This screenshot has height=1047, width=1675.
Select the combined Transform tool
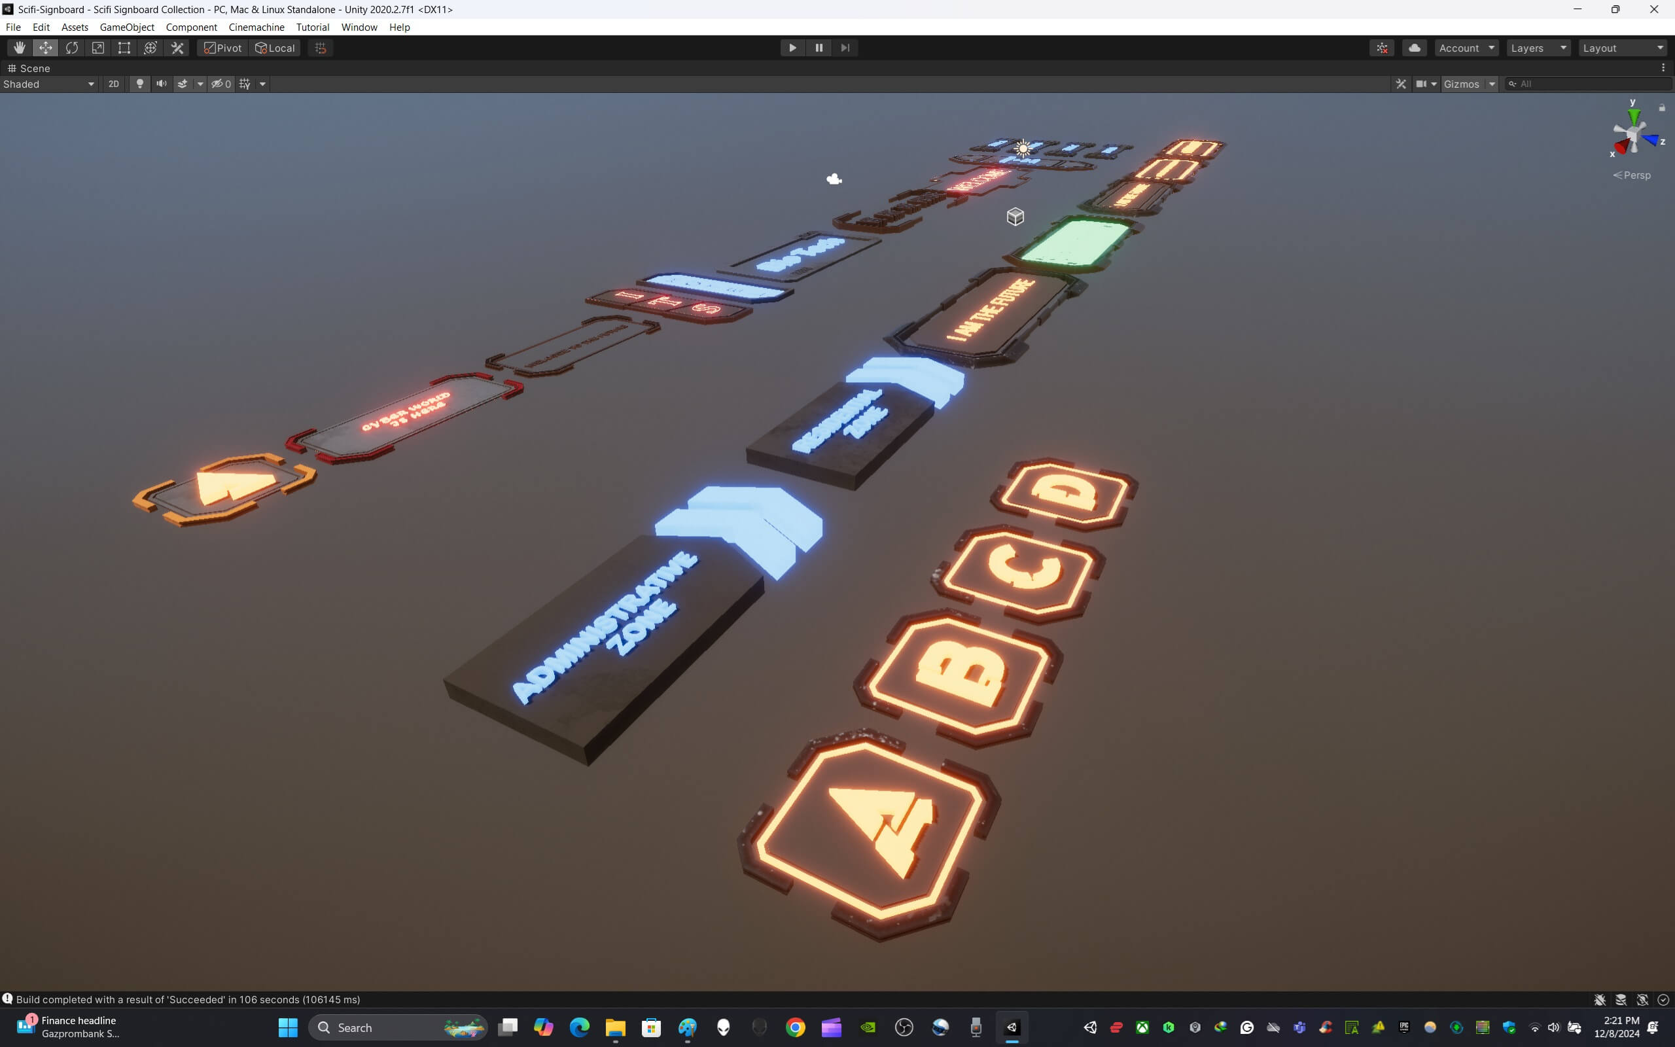[150, 48]
